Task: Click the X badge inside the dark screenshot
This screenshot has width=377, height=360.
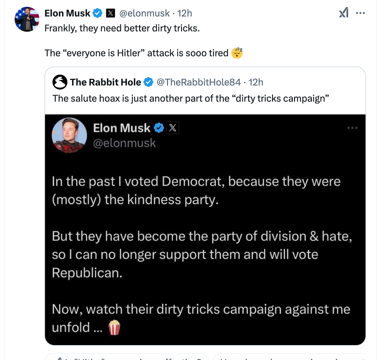Action: pos(173,128)
